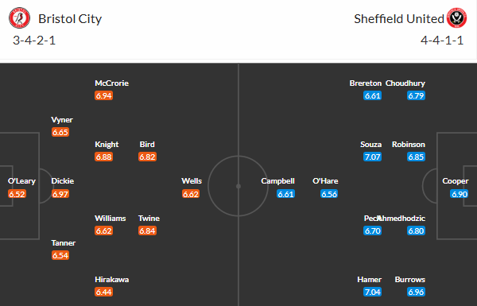Select player Ahmedhodzic
Viewport: 477px width, 306px height.
(401, 219)
